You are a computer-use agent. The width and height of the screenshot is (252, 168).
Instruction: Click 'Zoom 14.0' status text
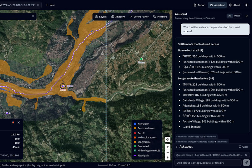tap(124, 165)
